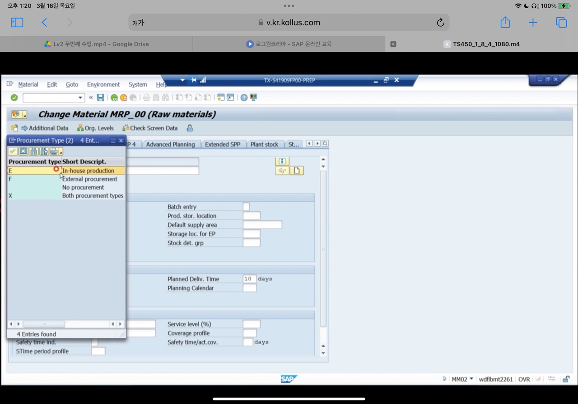This screenshot has height=404, width=578.
Task: Click the Cancel icon in SAP toolbar
Action: tap(133, 98)
